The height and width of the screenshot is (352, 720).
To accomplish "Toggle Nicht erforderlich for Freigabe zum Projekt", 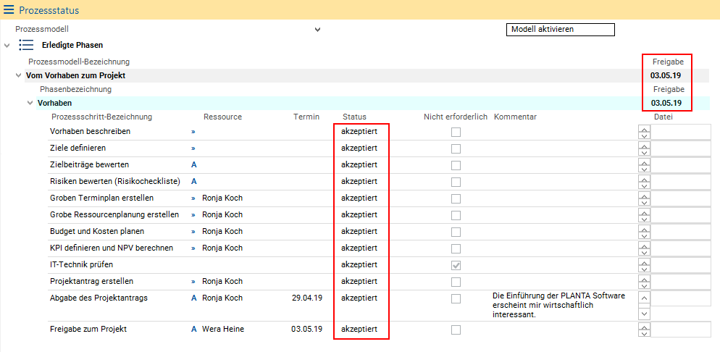I will [456, 330].
